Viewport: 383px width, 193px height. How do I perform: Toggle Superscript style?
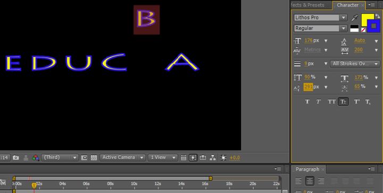pyautogui.click(x=356, y=102)
